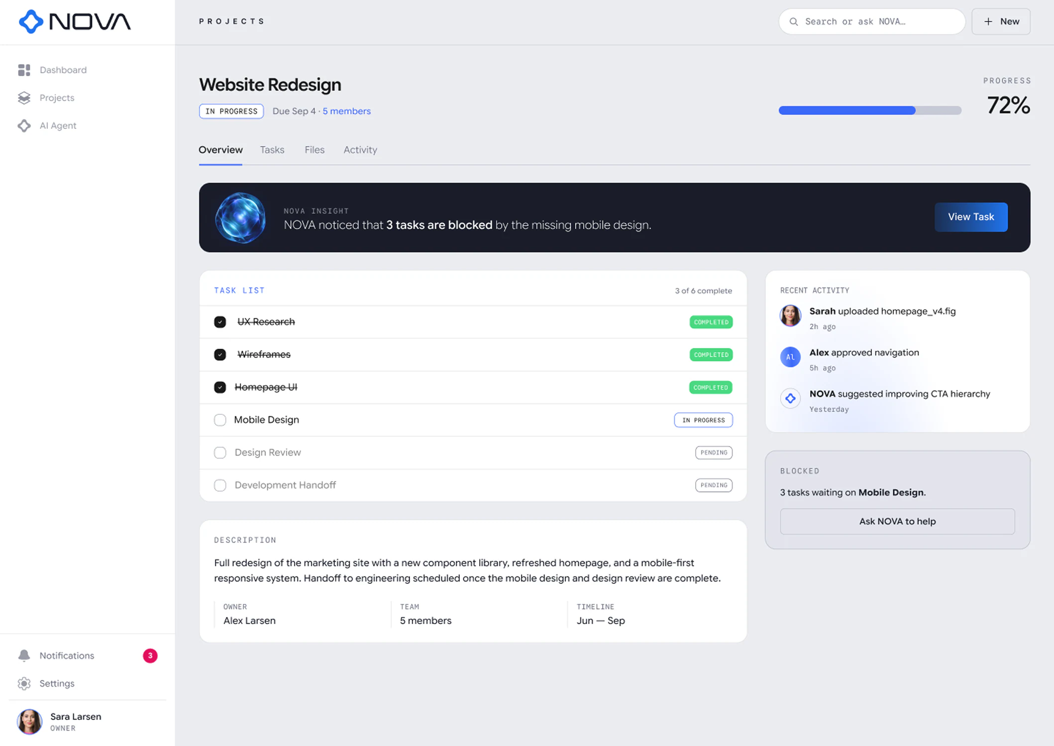
Task: Click owner name Alex Larsen
Action: click(249, 621)
